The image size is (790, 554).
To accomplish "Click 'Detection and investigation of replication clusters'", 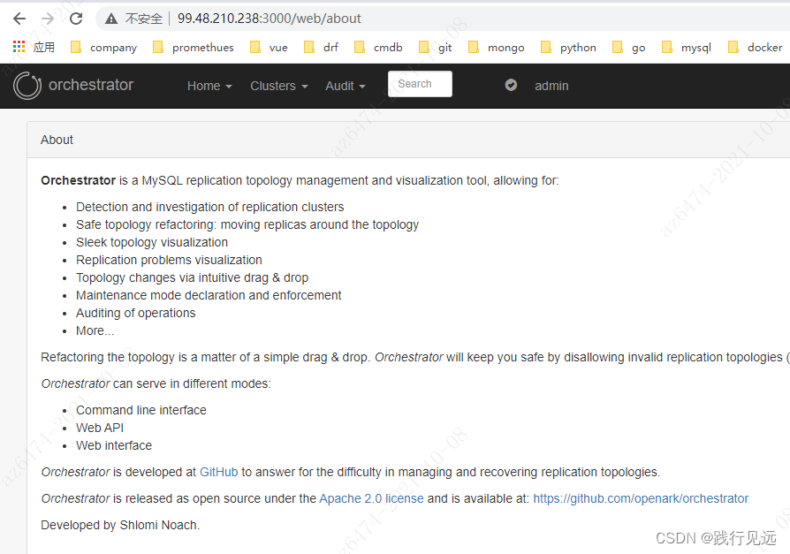I will pos(209,207).
